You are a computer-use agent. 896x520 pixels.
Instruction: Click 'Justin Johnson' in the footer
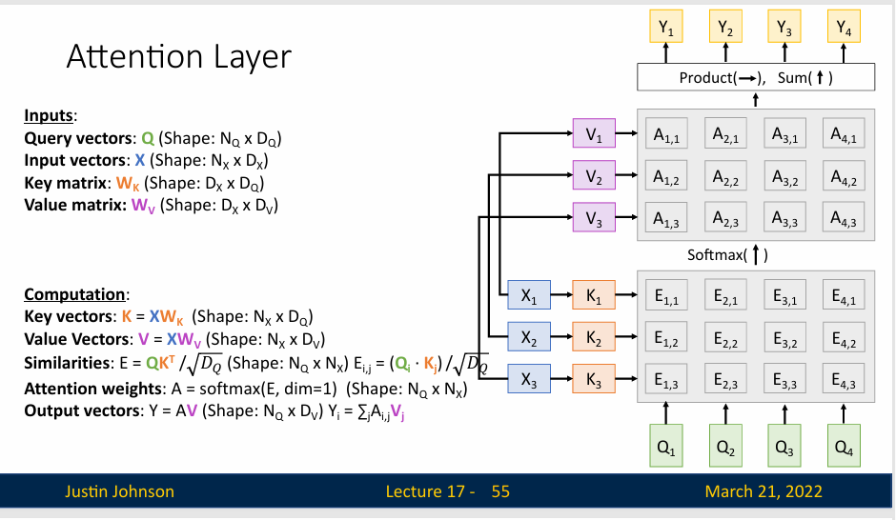click(x=119, y=491)
